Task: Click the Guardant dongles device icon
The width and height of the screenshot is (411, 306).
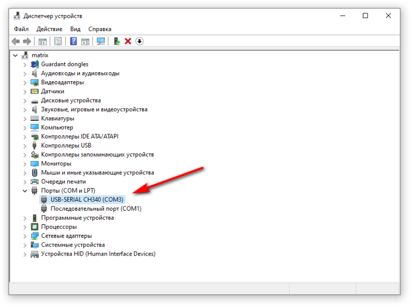Action: [x=35, y=64]
